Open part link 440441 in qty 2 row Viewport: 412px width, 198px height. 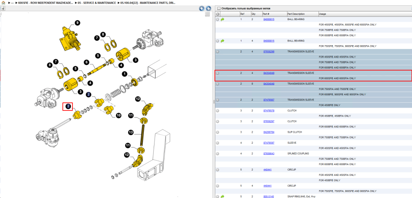[267, 170]
